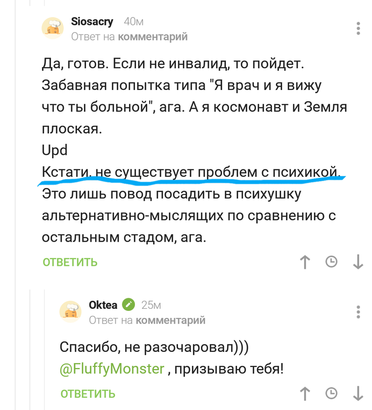This screenshot has width=372, height=410.
Task: Follow 'Ответ на комментарий' under Siosacry
Action: [129, 37]
